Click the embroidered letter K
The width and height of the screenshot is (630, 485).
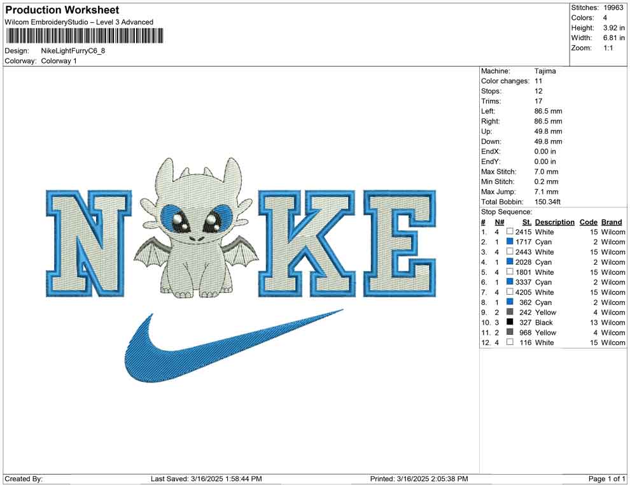click(306, 244)
